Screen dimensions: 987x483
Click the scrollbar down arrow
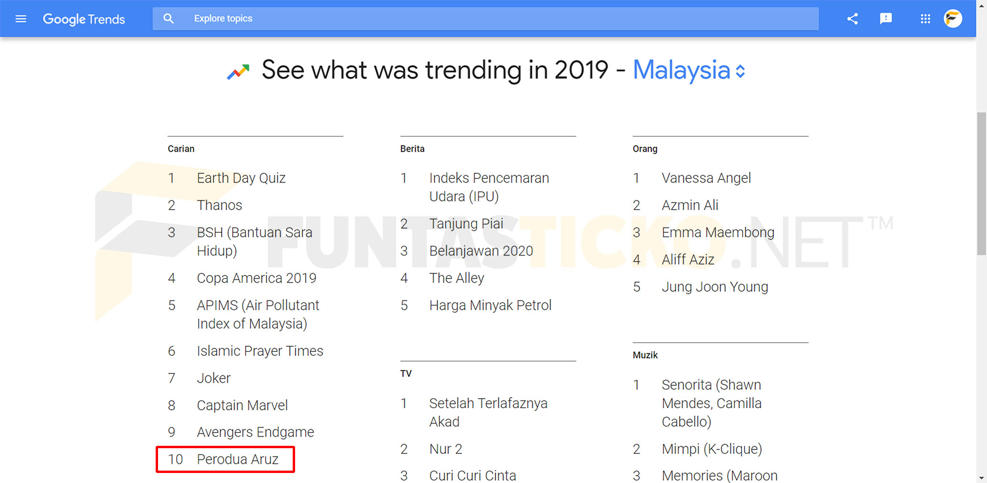coord(982,477)
